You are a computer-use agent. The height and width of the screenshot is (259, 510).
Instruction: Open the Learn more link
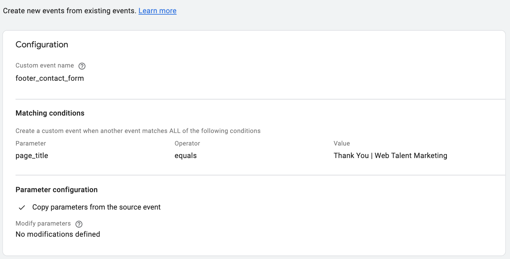157,11
